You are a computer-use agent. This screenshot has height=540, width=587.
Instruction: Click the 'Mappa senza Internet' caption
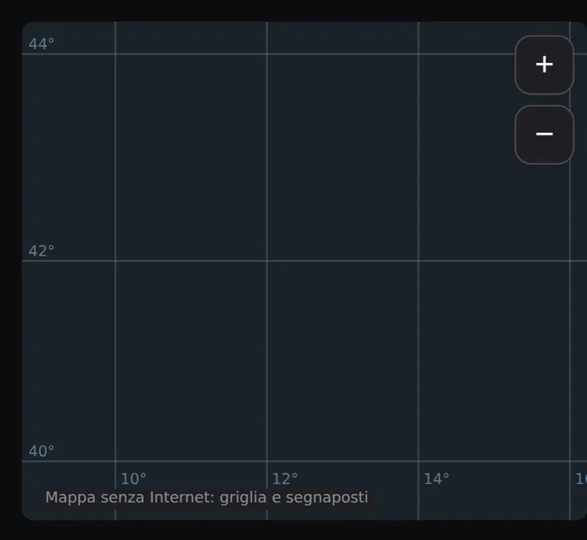click(x=206, y=498)
